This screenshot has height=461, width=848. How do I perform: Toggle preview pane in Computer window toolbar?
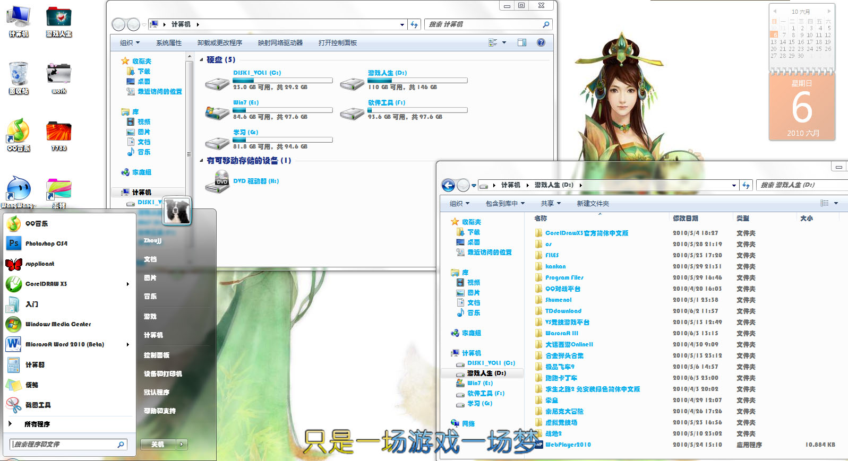tap(522, 42)
